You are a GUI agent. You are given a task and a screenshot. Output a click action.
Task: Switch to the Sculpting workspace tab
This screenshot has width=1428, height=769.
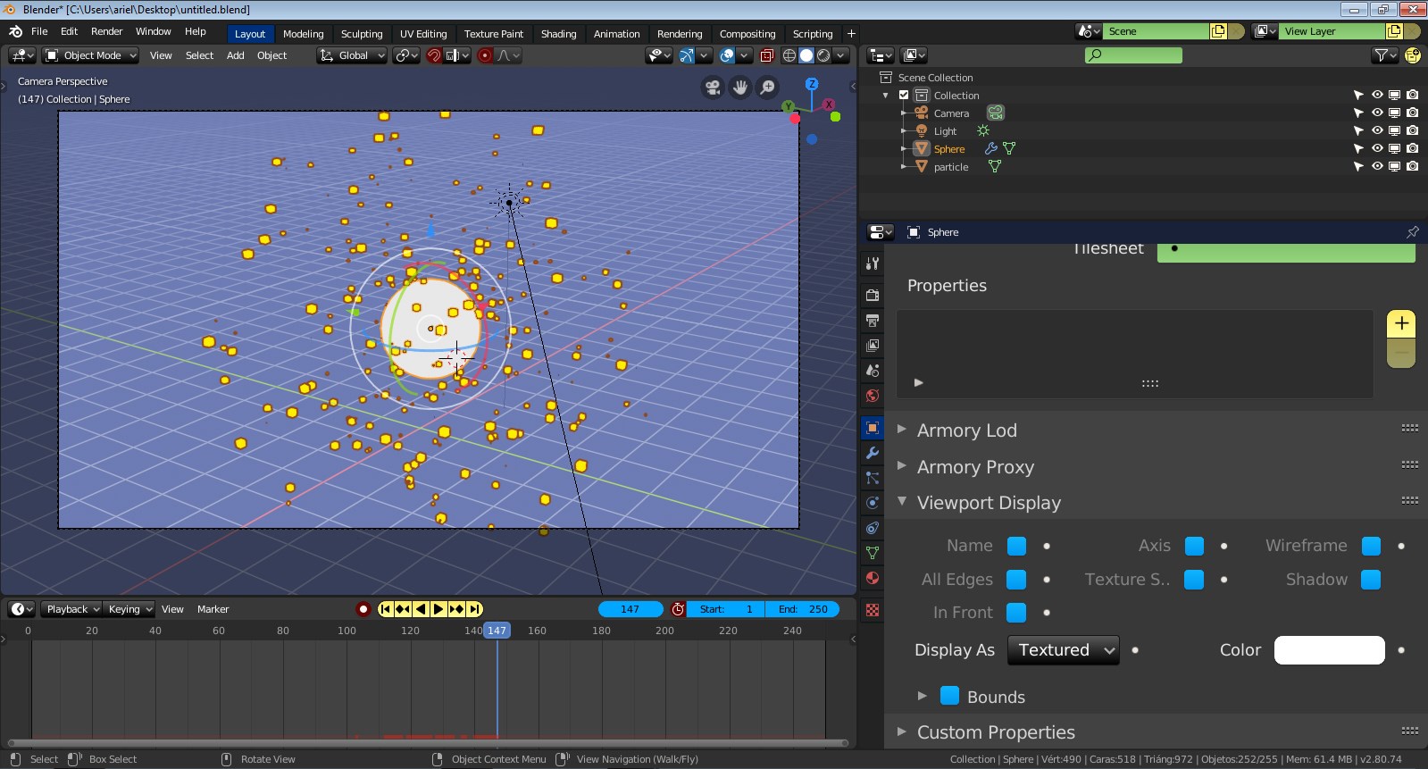tap(362, 34)
